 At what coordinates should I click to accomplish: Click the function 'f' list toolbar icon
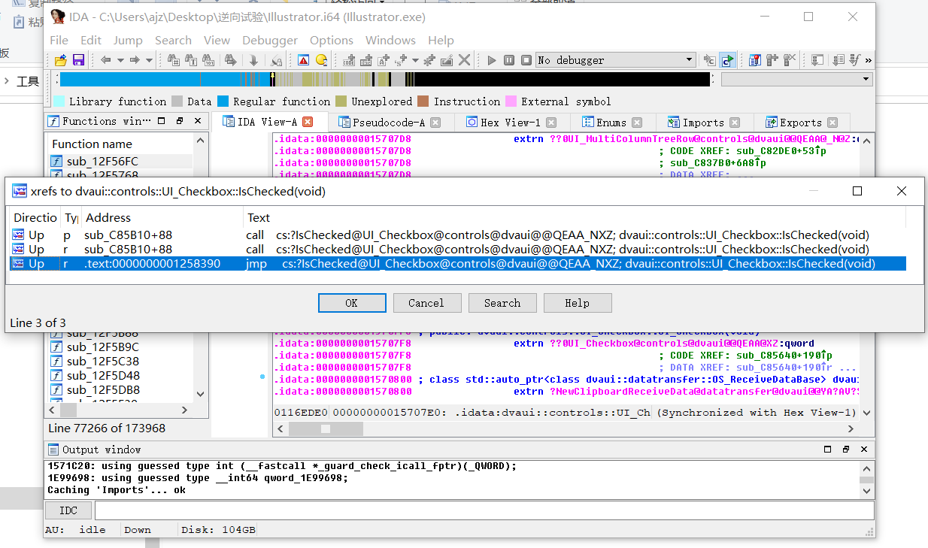855,60
